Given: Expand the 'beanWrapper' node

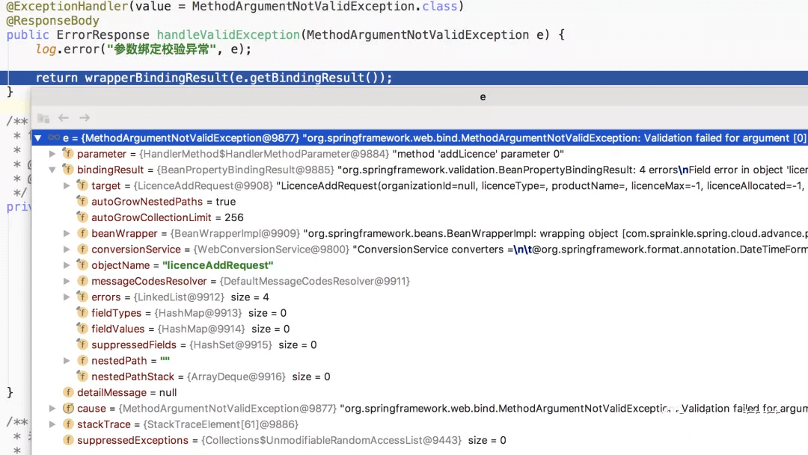Looking at the screenshot, I should 67,234.
